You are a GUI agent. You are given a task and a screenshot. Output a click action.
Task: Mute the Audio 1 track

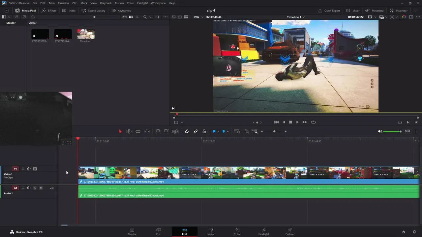click(x=41, y=188)
